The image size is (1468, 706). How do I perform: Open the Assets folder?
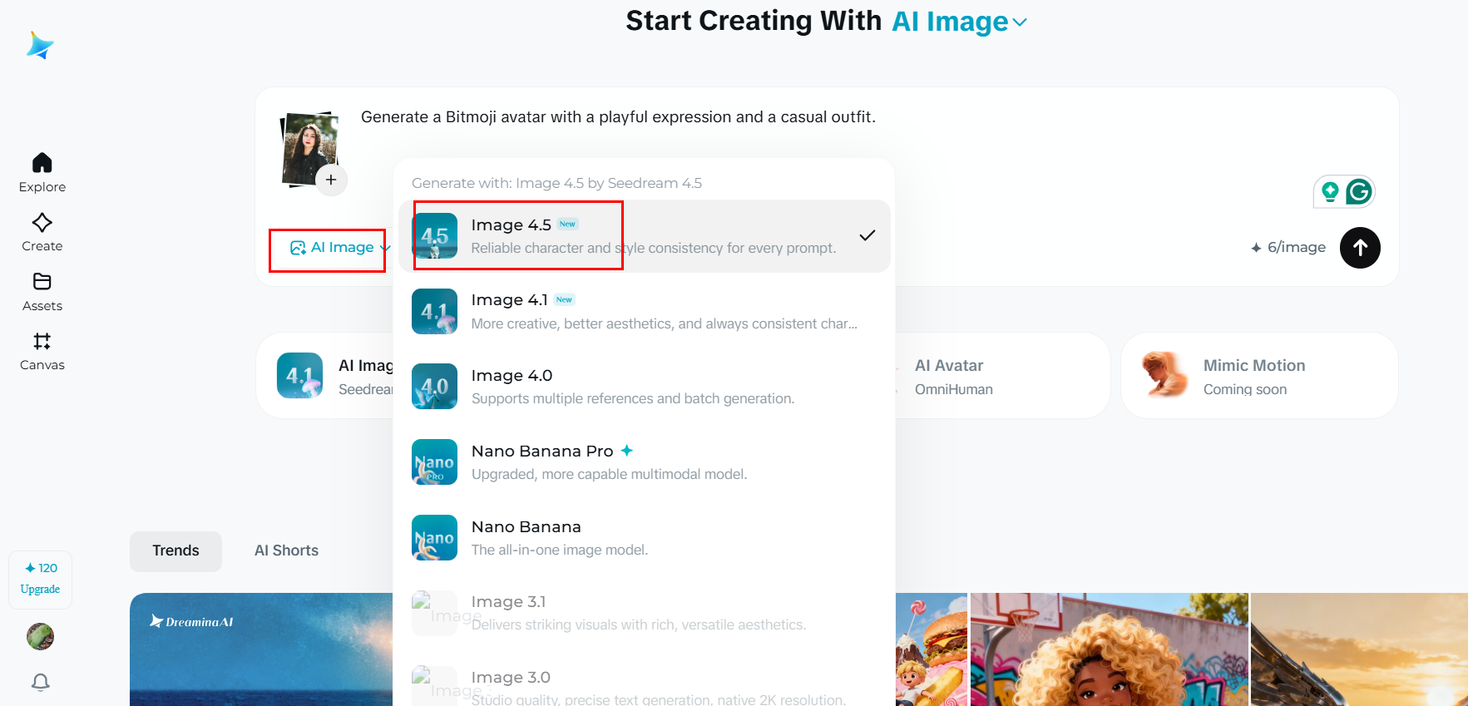[42, 291]
